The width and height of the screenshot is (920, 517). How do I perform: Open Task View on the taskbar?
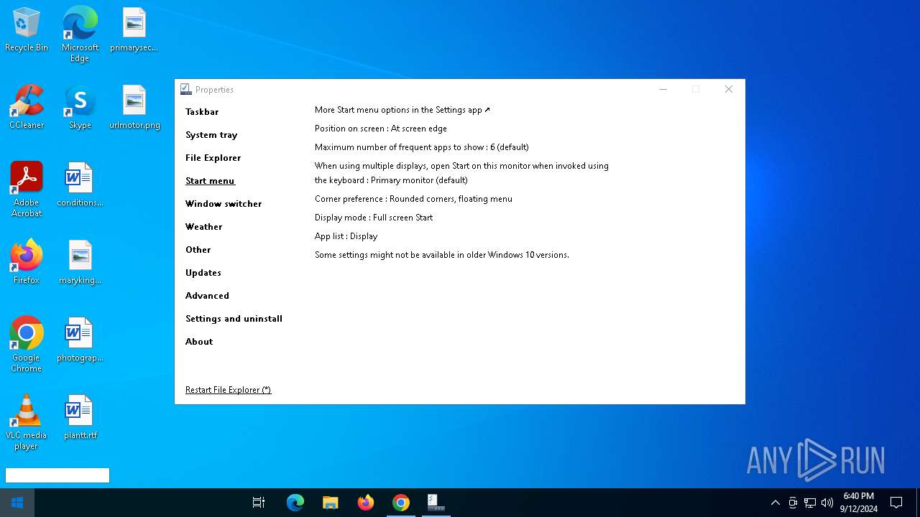click(259, 503)
